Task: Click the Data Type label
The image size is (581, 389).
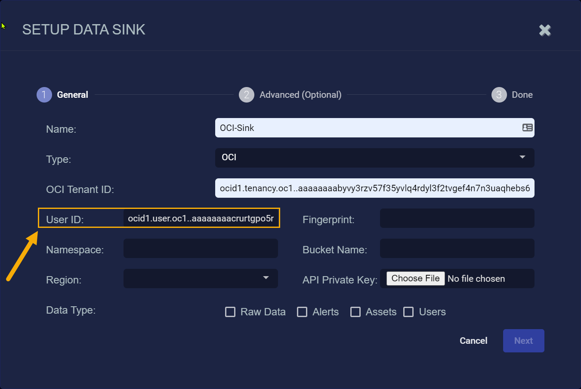Action: (71, 310)
